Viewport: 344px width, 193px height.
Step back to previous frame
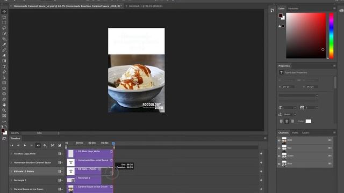18,145
